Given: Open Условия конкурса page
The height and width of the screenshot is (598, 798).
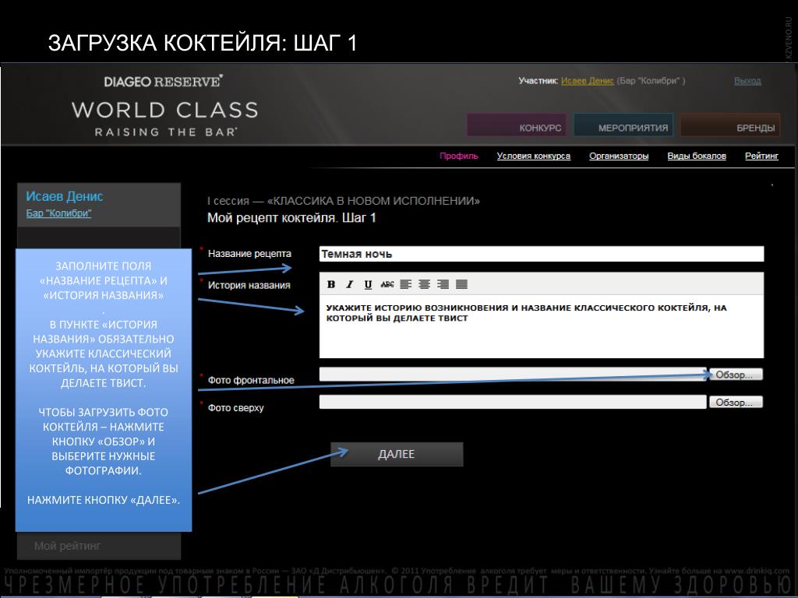Looking at the screenshot, I should (533, 156).
